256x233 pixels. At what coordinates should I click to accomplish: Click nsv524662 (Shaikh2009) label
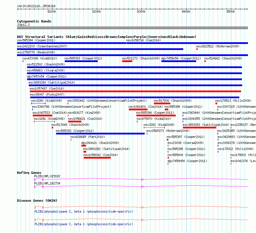click(223, 58)
